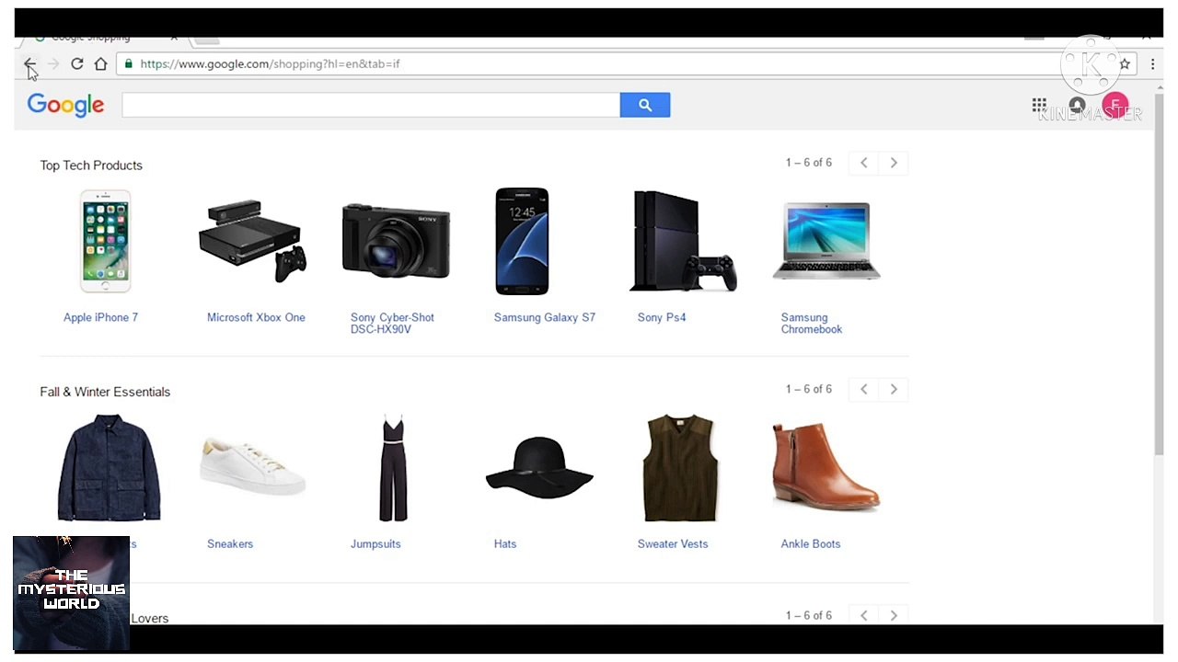Open Google notifications bell icon

(x=1077, y=105)
